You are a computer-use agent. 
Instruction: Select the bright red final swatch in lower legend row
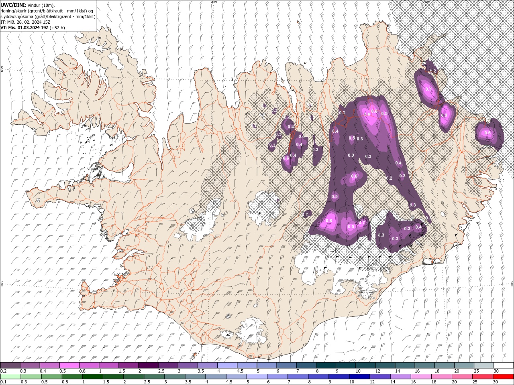click(503, 377)
